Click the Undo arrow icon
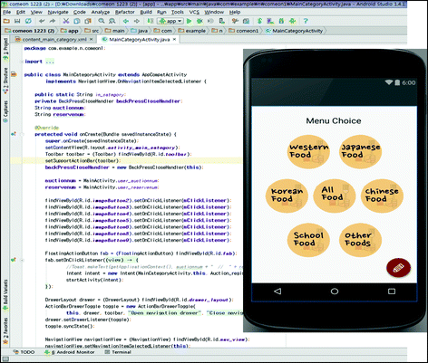428x363 pixels. click(x=42, y=21)
